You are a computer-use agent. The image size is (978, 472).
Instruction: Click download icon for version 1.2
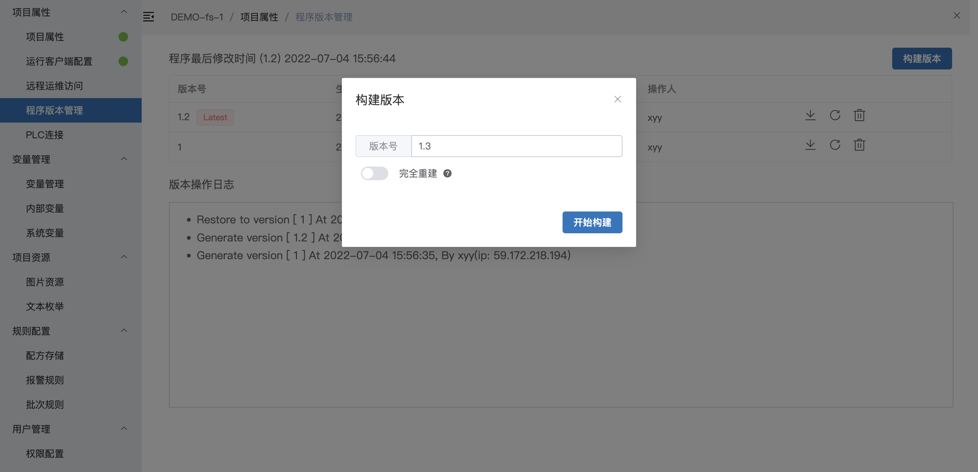(x=810, y=115)
